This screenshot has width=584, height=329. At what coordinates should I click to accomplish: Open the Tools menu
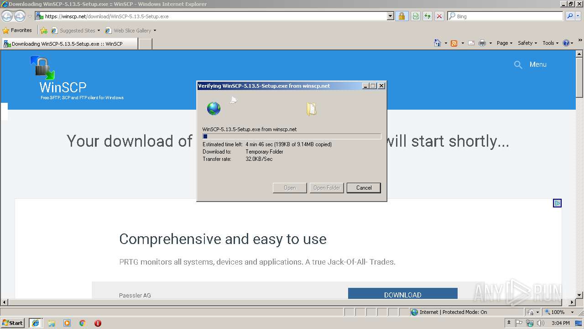[550, 43]
